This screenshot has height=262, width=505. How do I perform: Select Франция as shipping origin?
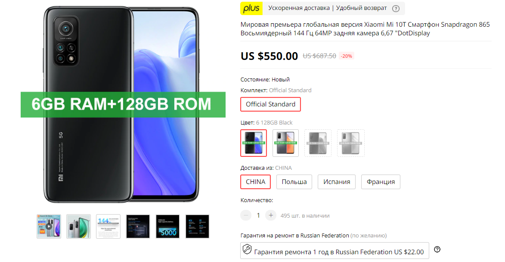point(381,182)
